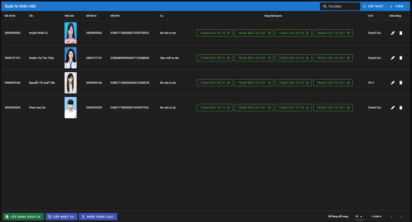This screenshot has width=412, height=222.
Task: Delete Phan Huy Ích row
Action: [401, 108]
